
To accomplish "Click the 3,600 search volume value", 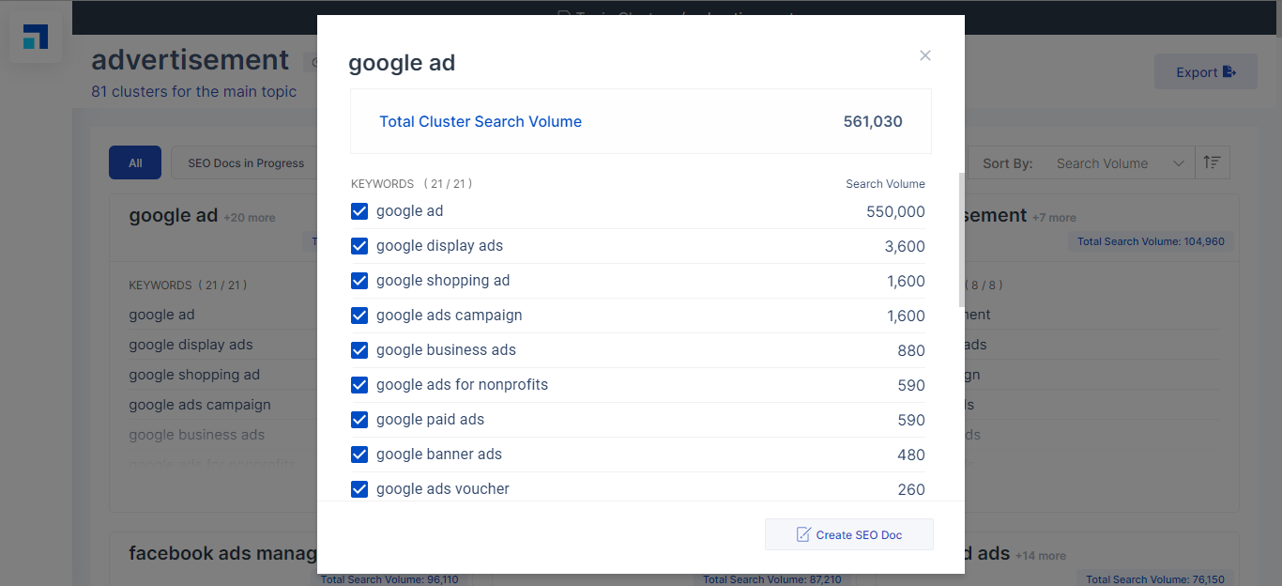I will pos(905,247).
